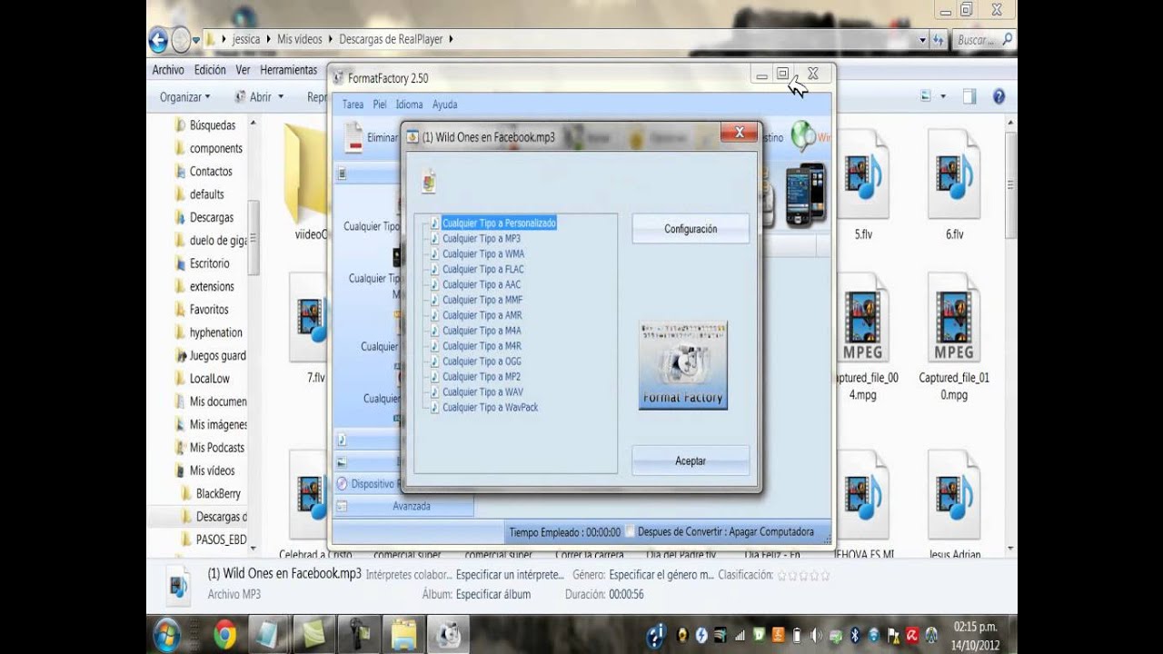Open the Ver menu in Explorer

click(x=243, y=70)
